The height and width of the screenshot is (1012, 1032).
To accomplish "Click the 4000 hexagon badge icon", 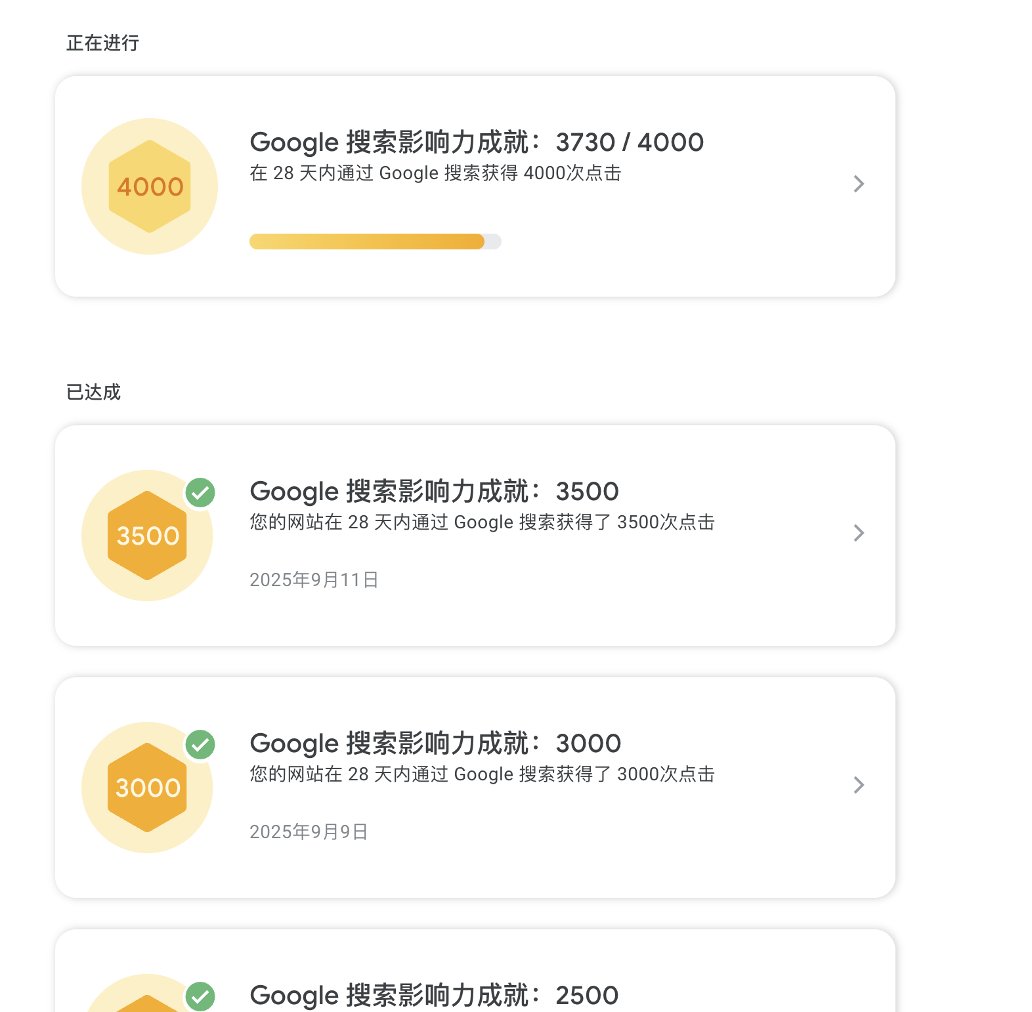I will coord(150,186).
